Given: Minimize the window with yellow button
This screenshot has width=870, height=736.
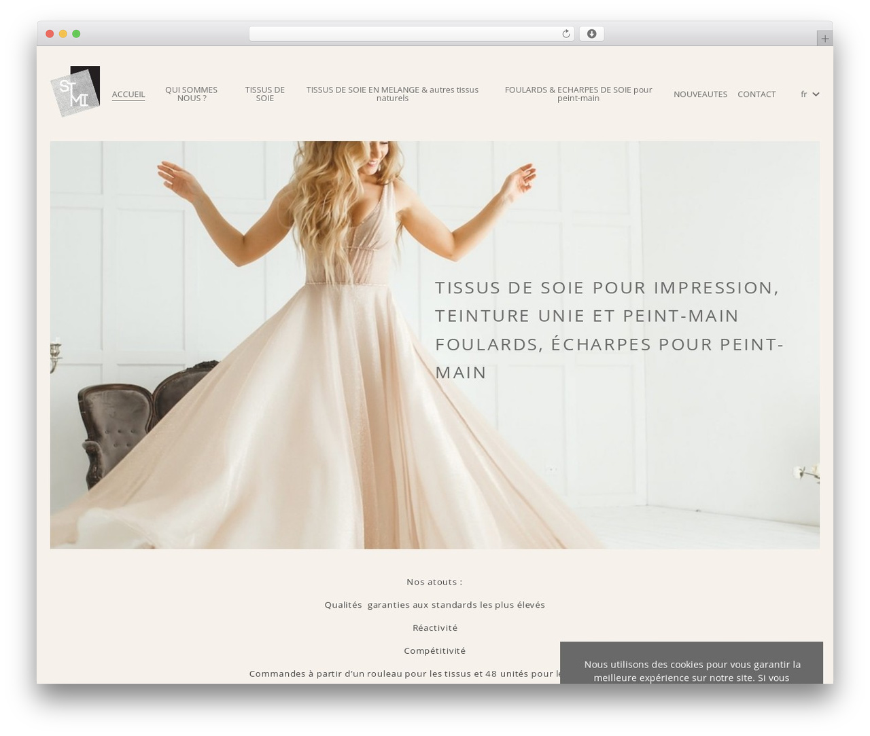Looking at the screenshot, I should coord(63,34).
